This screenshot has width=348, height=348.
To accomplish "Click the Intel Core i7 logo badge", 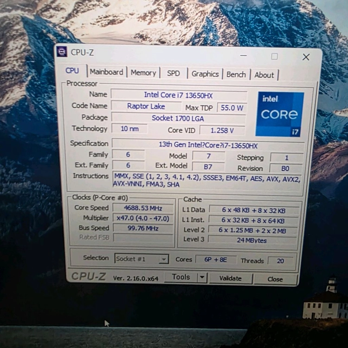I will tap(279, 114).
